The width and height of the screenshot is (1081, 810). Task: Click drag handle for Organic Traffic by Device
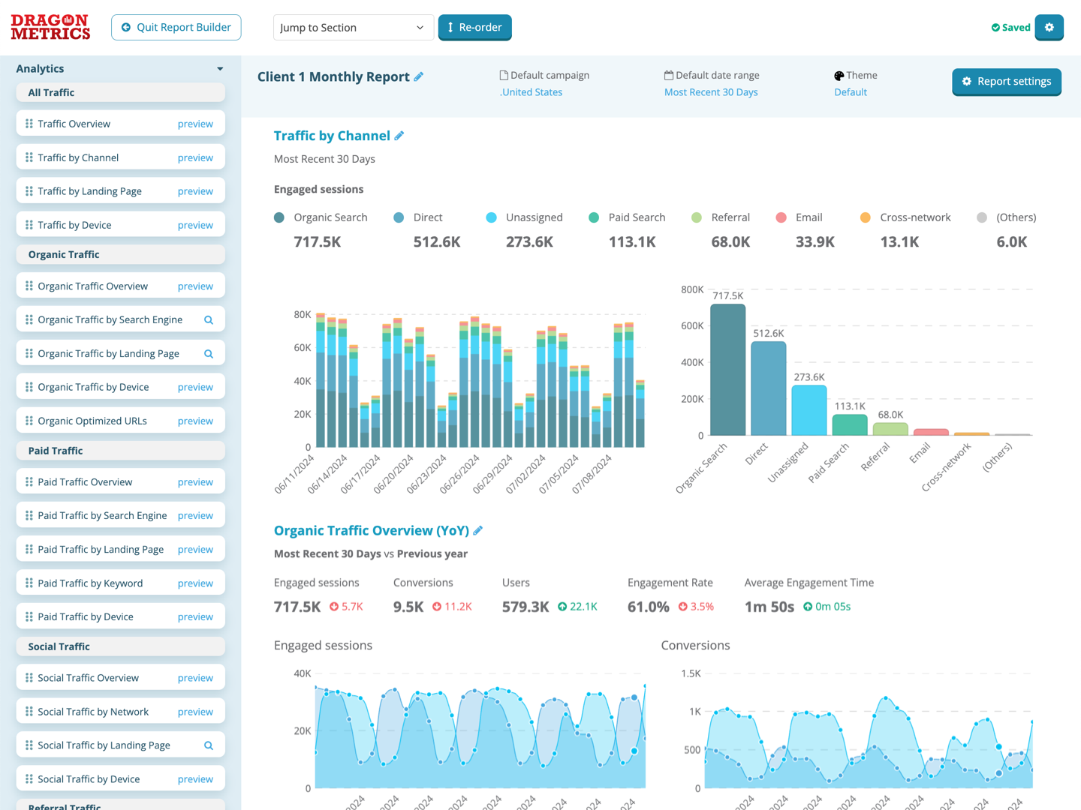click(x=29, y=387)
